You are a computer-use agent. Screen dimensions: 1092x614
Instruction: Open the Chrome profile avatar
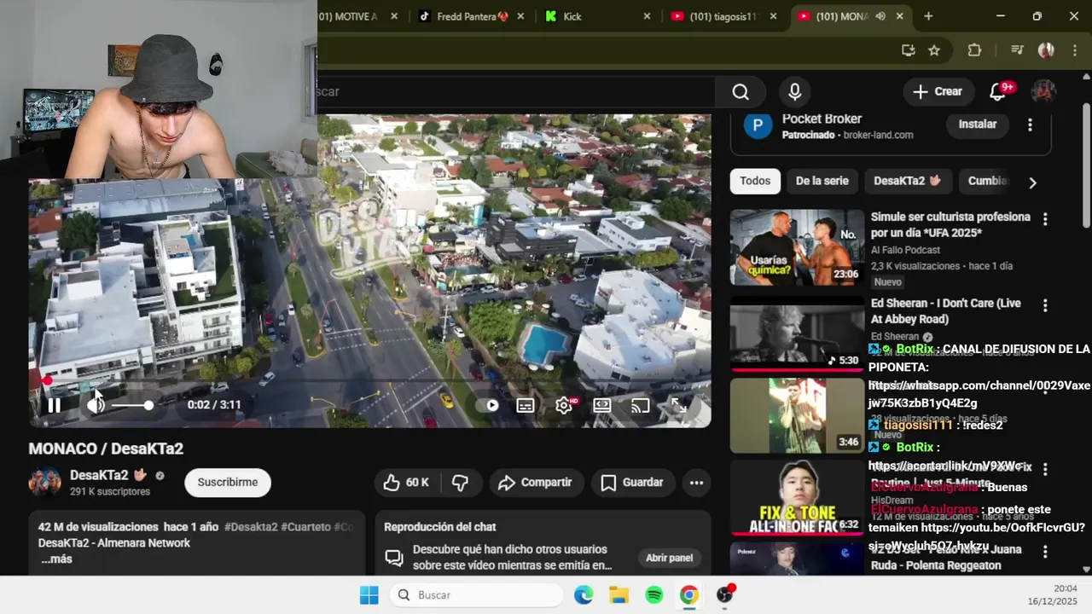pos(1046,50)
